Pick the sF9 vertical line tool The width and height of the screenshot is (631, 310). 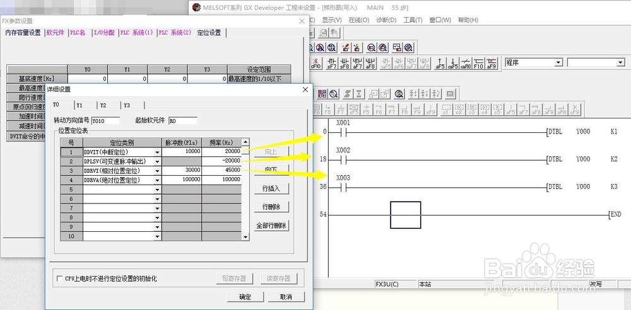[x=430, y=110]
